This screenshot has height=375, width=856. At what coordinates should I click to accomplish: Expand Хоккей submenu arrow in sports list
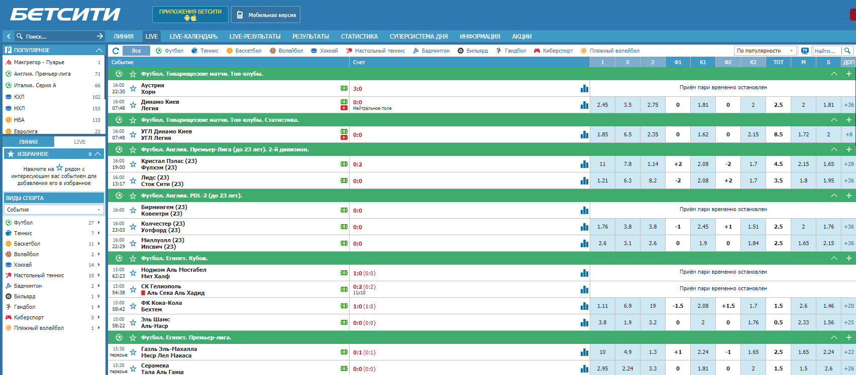(99, 265)
